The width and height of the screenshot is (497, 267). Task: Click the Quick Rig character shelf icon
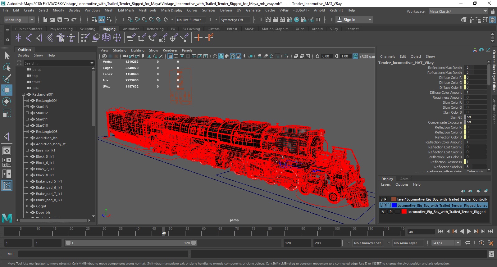61,38
